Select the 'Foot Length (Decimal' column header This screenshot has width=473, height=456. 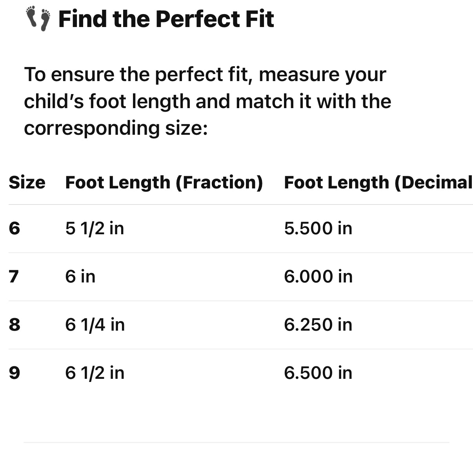coord(378,183)
